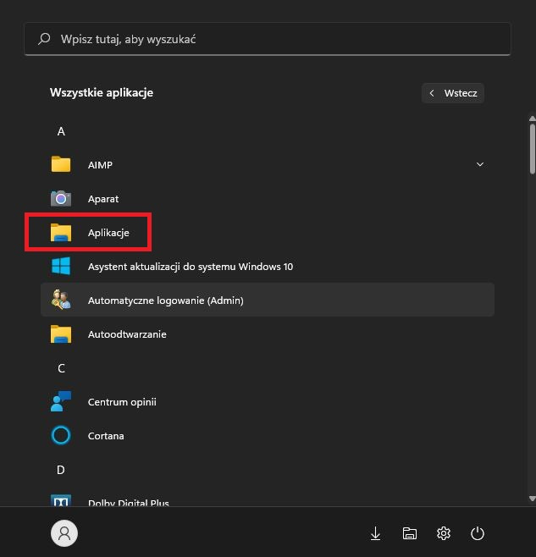The height and width of the screenshot is (557, 536).
Task: Click the apps list vertical scrollbar thumb
Action: [x=532, y=148]
